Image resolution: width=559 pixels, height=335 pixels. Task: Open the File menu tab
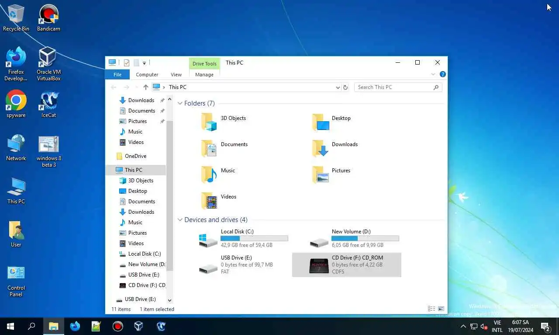[117, 75]
